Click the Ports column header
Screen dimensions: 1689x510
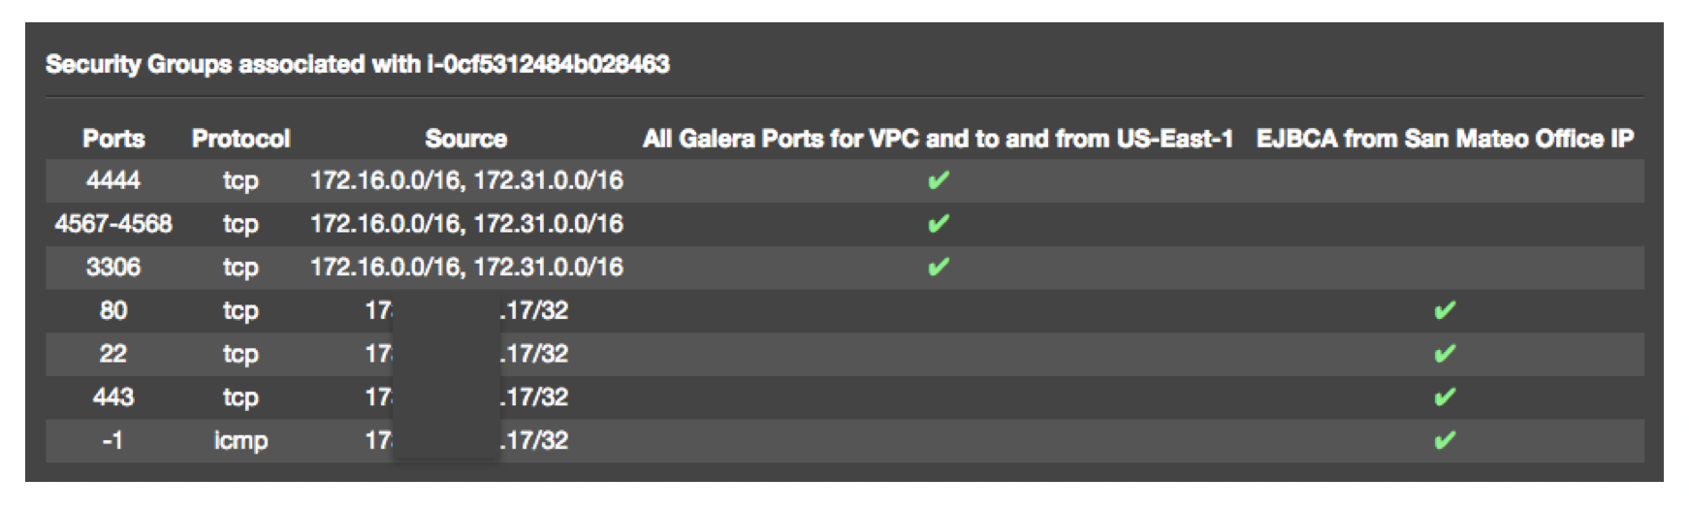(113, 139)
